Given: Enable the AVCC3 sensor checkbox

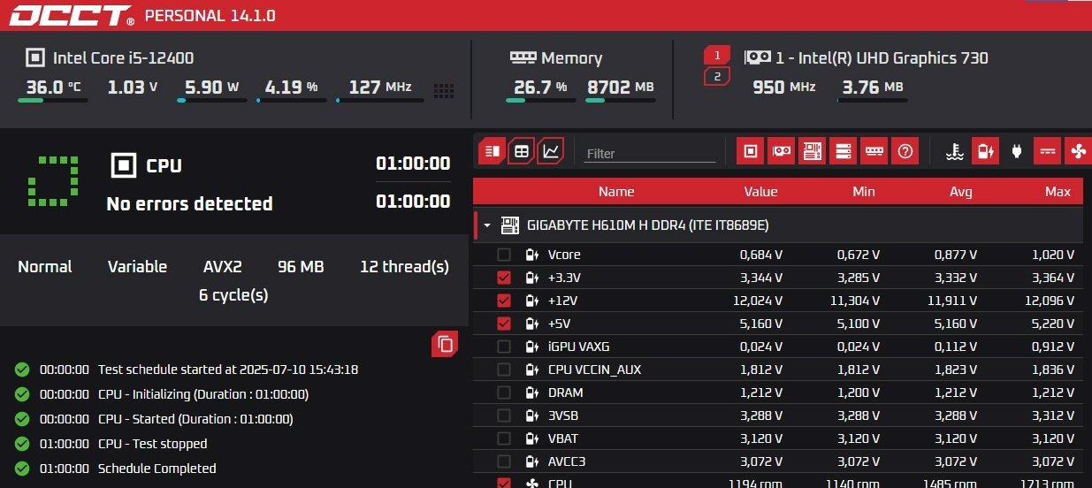Looking at the screenshot, I should tap(504, 461).
